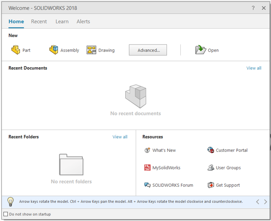Open the Customer Portal link text
This screenshot has height=221, width=271.
coord(232,150)
